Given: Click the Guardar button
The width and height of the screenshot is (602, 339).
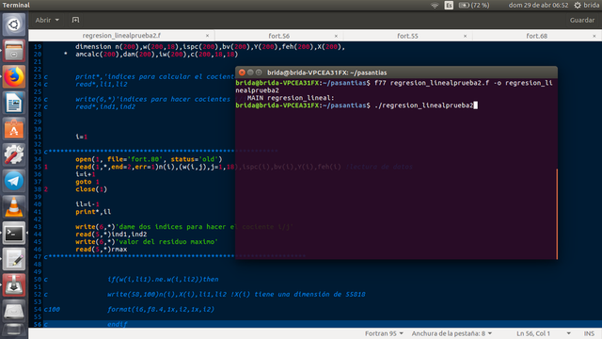Looking at the screenshot, I should tap(581, 20).
